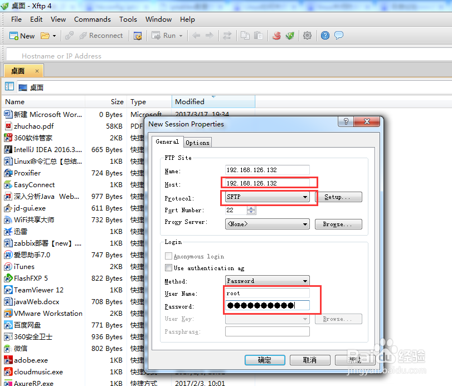The image size is (452, 386).
Task: Open the Proxy Server dropdown
Action: [267, 224]
